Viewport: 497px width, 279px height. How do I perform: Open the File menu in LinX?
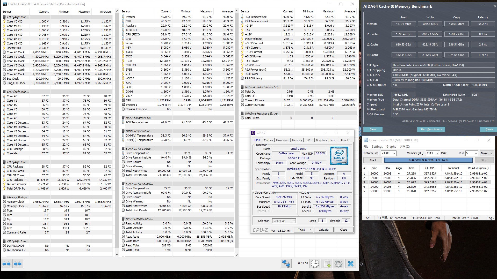click(x=366, y=147)
